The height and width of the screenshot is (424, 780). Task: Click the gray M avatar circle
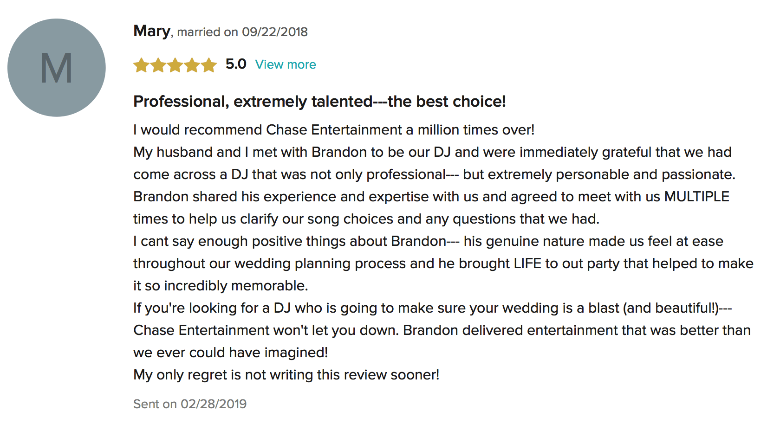57,68
